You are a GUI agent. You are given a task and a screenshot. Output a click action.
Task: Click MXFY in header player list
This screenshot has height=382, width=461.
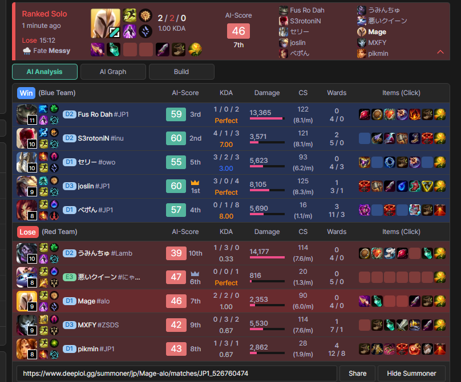[x=372, y=43]
